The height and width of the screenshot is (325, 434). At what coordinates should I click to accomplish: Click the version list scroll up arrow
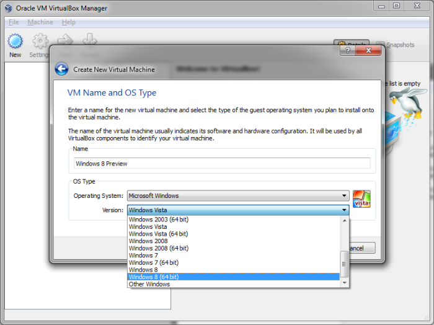point(344,220)
